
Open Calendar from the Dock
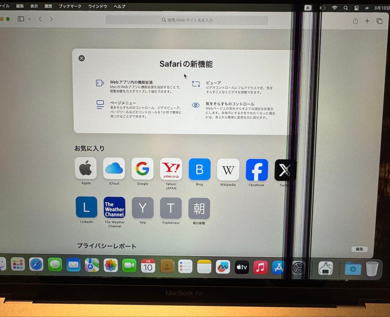[148, 266]
